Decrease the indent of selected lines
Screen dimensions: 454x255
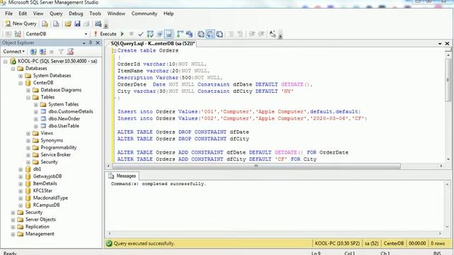(252, 34)
